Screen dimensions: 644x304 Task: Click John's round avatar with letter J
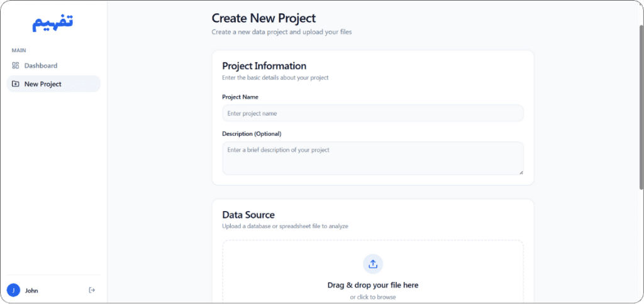[x=14, y=290]
